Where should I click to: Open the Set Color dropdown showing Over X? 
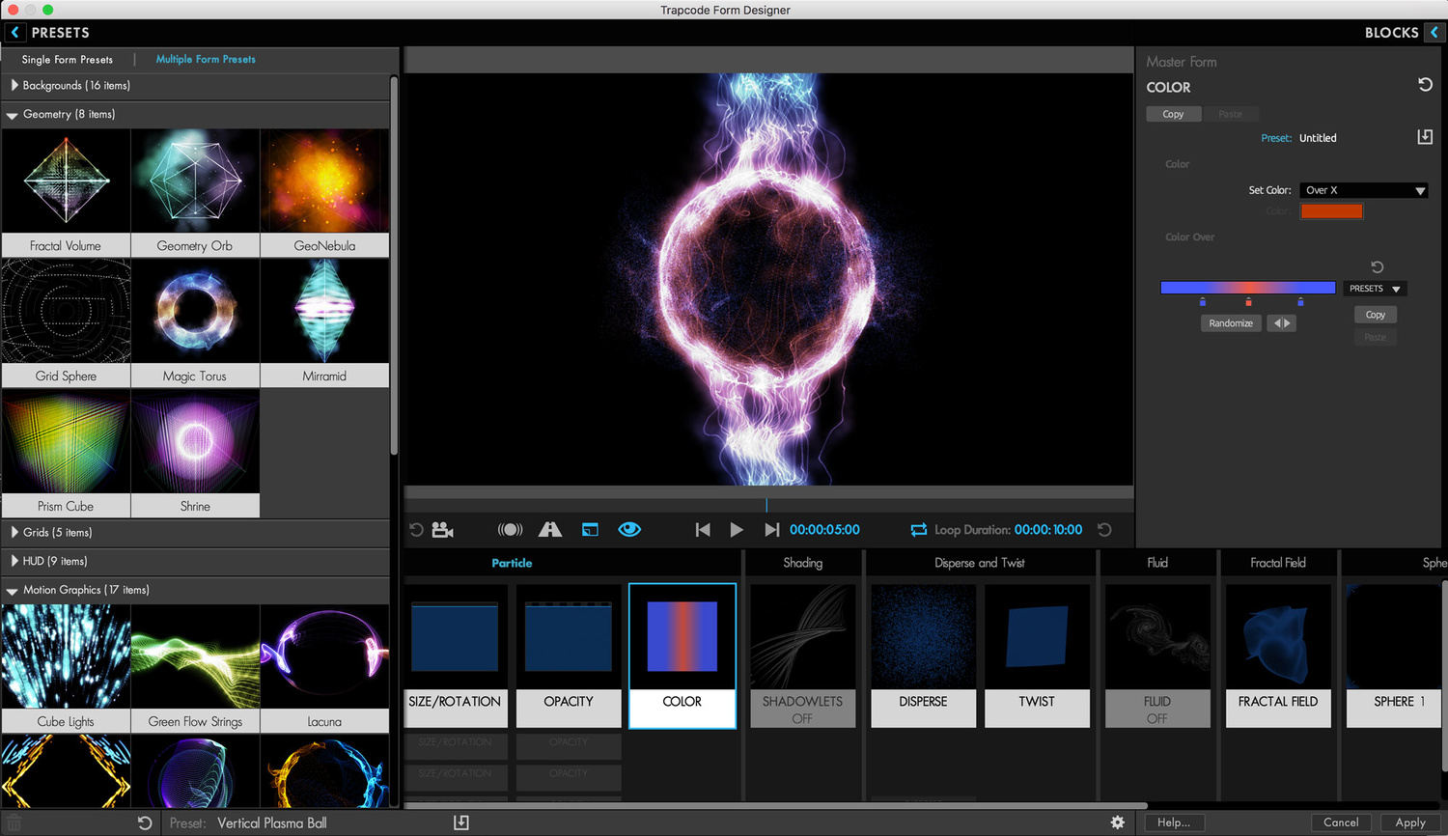(x=1363, y=190)
